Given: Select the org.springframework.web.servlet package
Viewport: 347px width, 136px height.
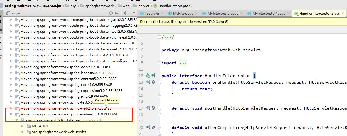Looking at the screenshot, I should coord(59,132).
